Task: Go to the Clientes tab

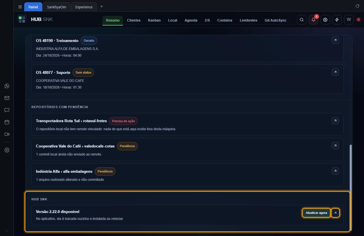Action: (x=134, y=20)
